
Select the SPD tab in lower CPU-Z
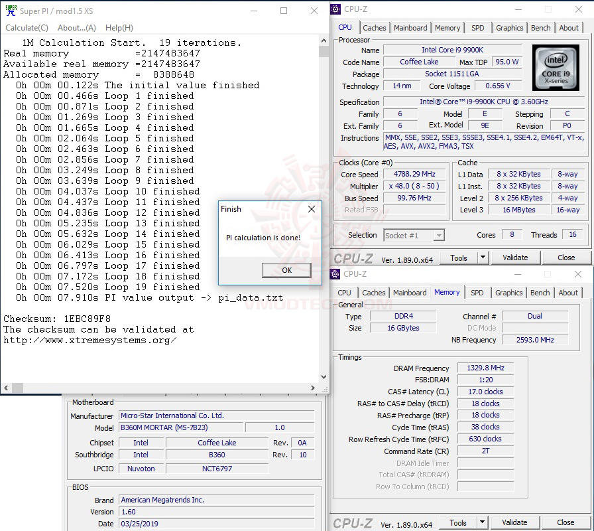point(477,293)
